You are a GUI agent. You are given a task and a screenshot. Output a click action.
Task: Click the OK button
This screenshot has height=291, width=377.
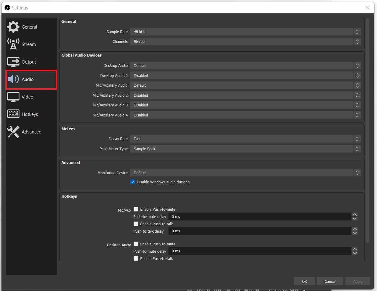click(304, 281)
